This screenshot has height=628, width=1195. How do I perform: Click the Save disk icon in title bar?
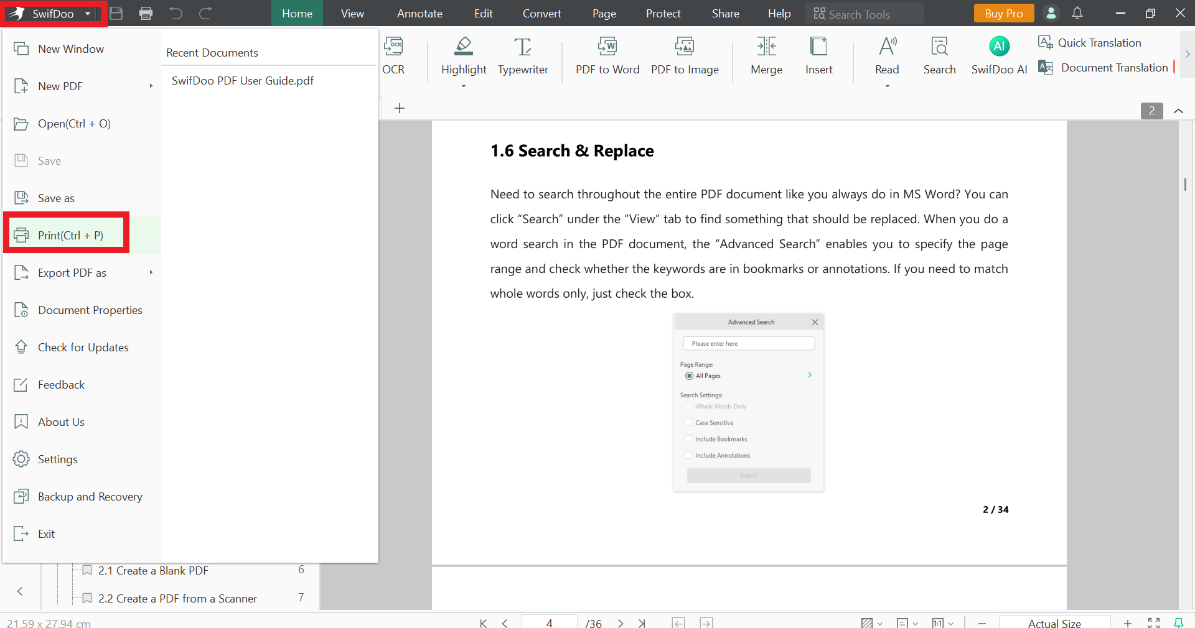[x=116, y=13]
